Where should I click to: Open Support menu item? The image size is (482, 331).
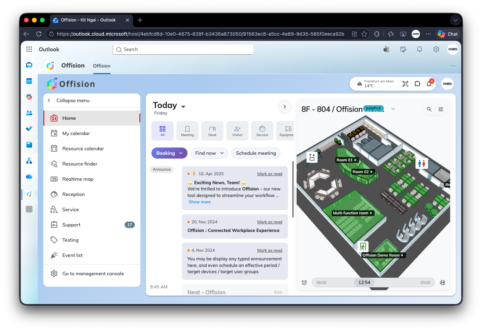tap(92, 225)
